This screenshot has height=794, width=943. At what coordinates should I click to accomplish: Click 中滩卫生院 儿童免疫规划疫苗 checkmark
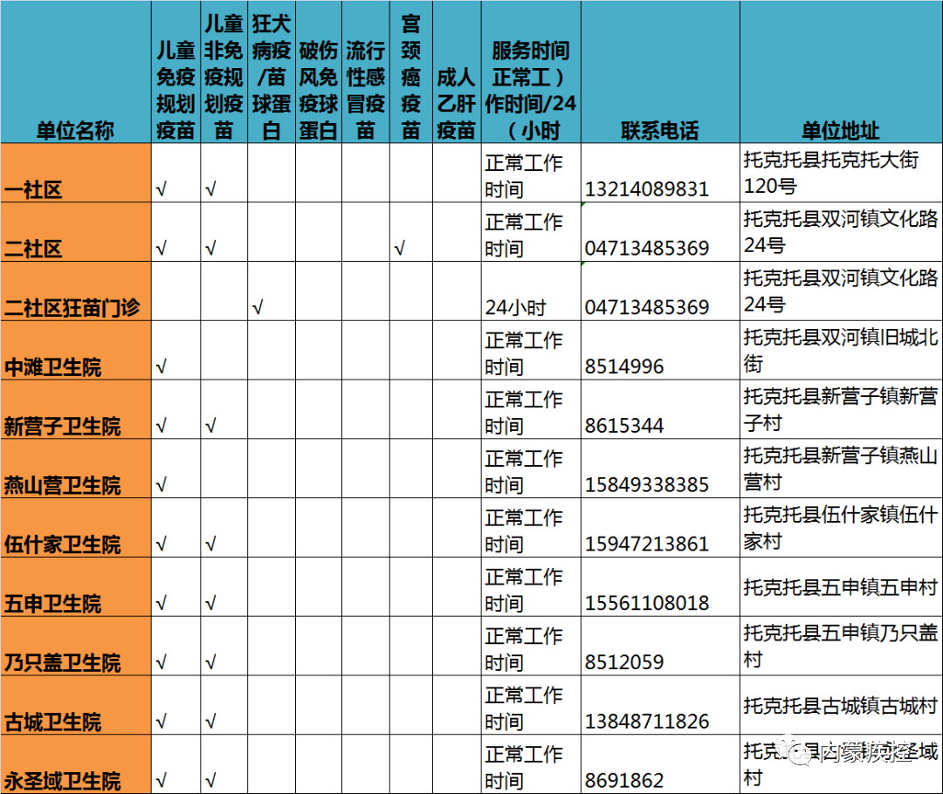(162, 366)
